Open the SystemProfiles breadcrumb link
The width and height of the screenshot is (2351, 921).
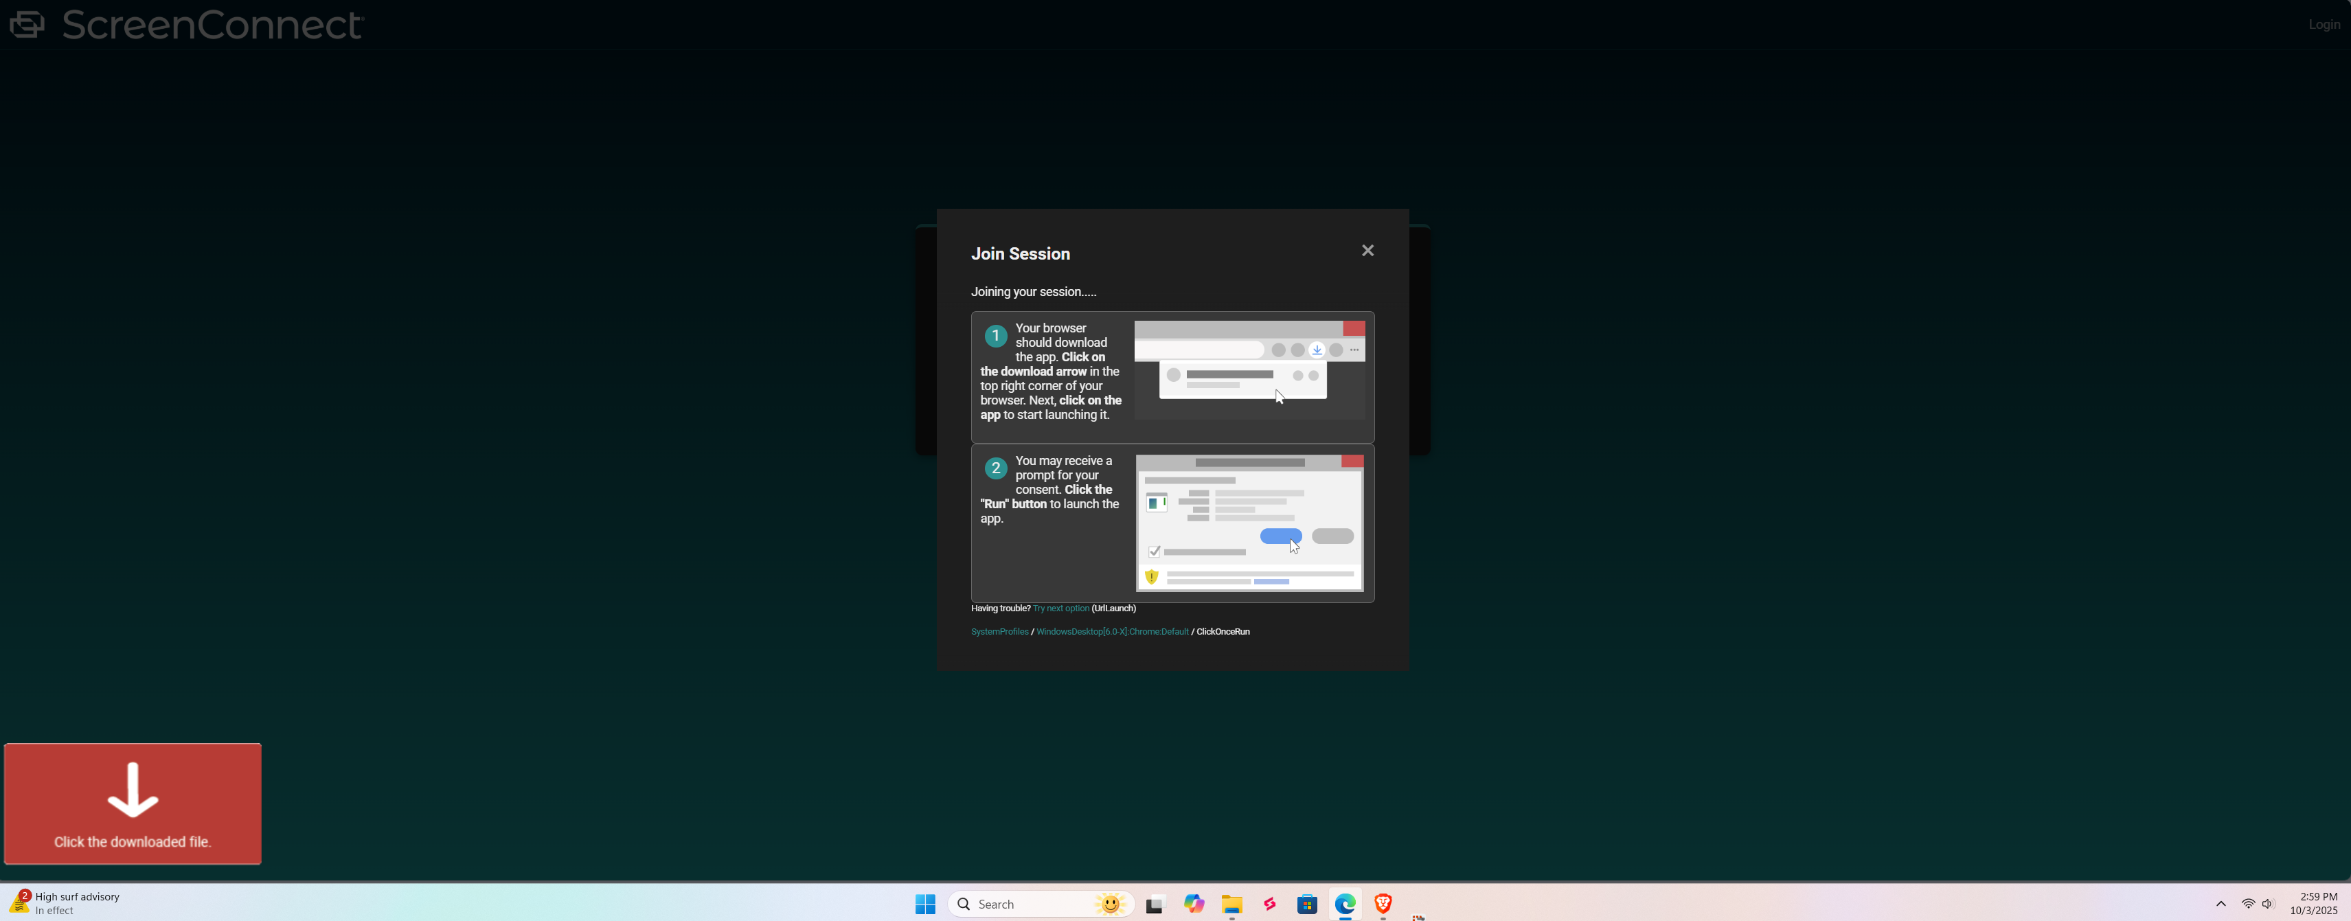pos(999,632)
